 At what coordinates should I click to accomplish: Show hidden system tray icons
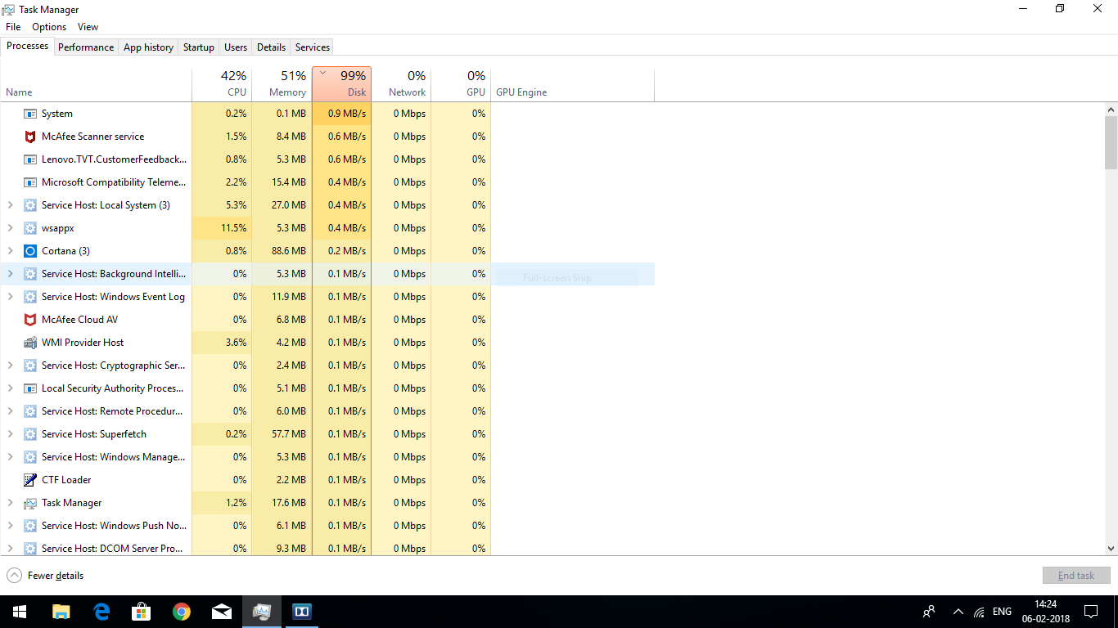pyautogui.click(x=958, y=611)
